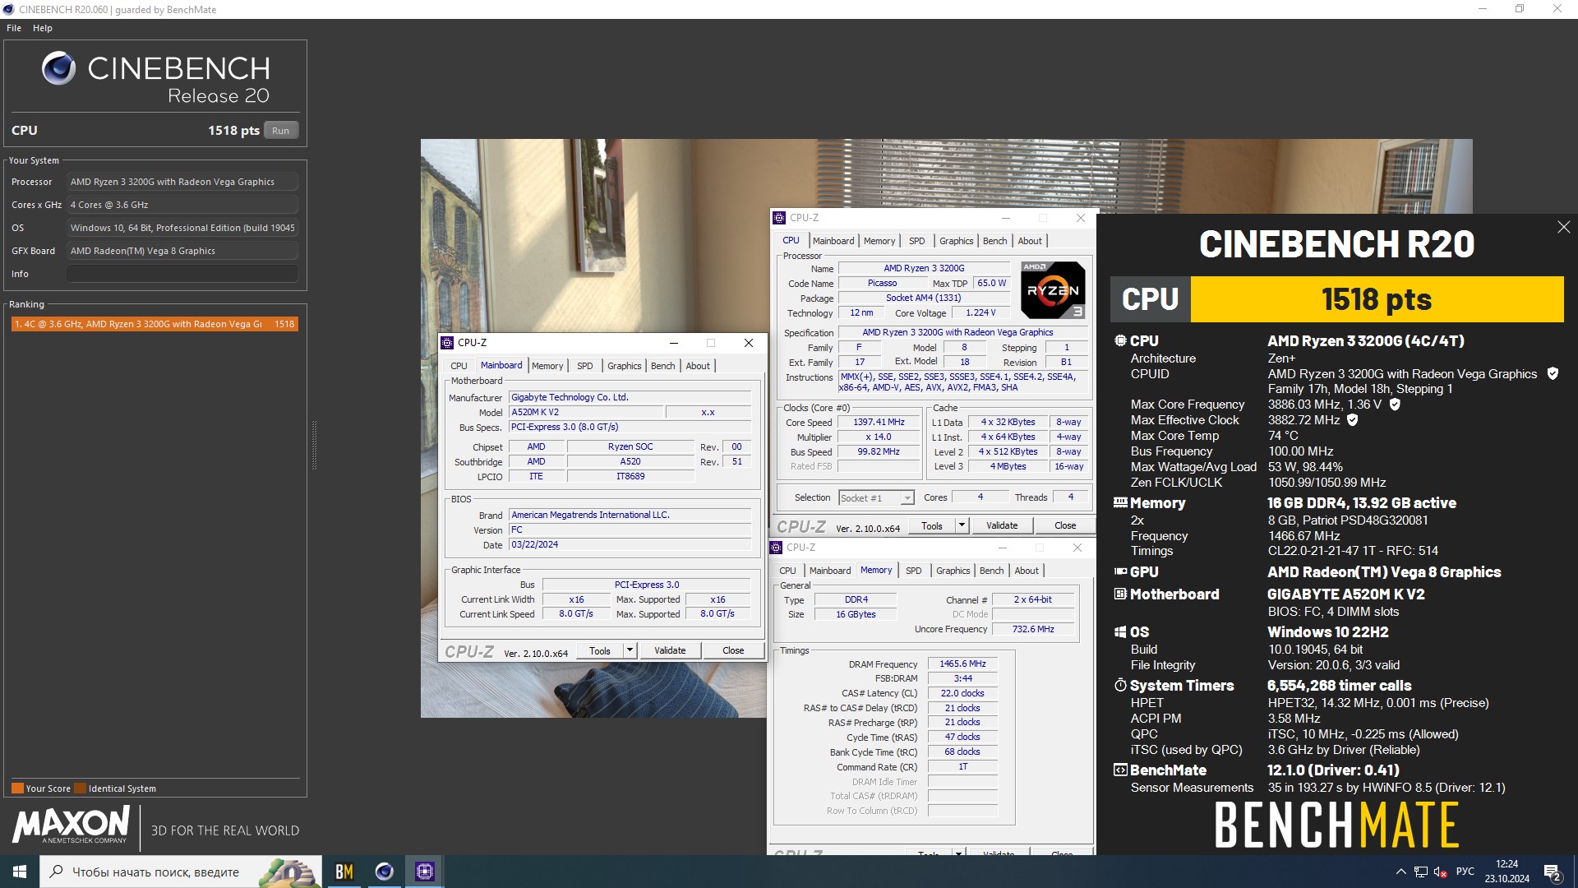Click the BenchMate section icon

point(1120,770)
